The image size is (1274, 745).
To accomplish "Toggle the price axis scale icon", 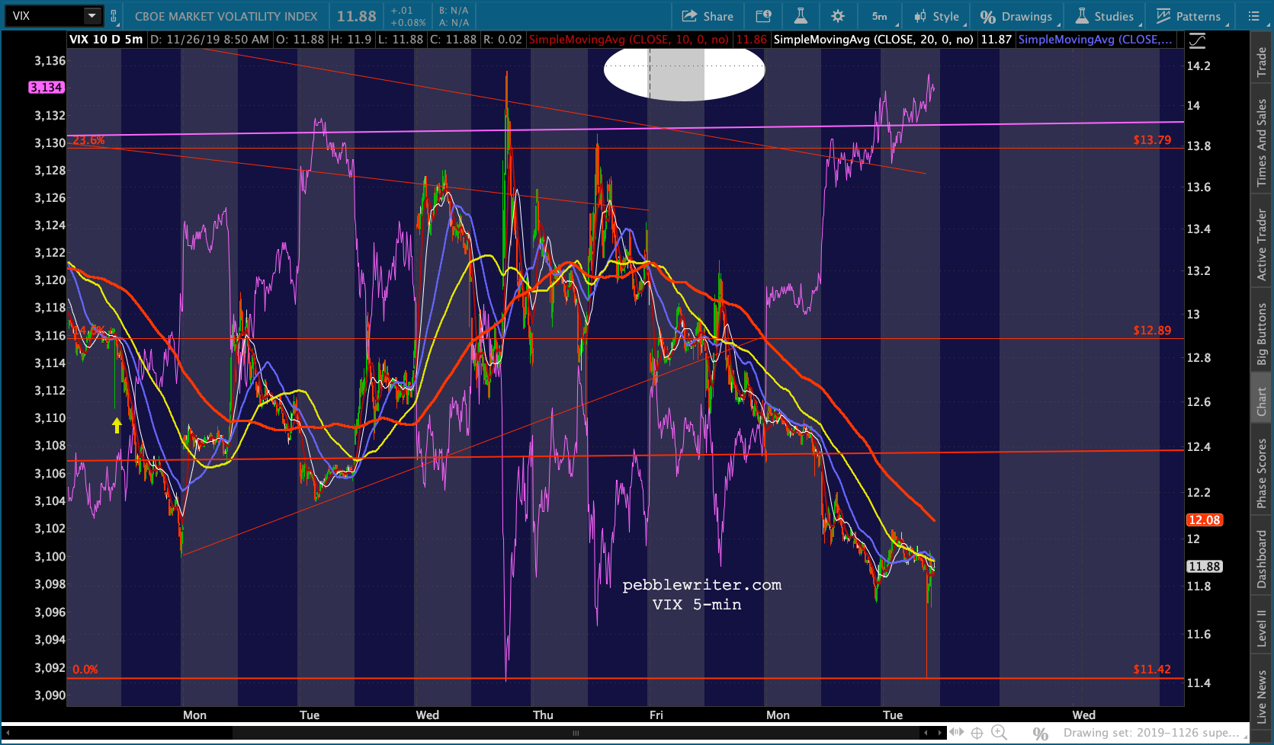I will click(1197, 40).
